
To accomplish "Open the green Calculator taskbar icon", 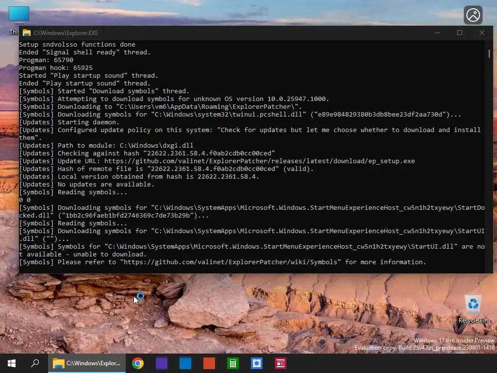I will (x=232, y=363).
